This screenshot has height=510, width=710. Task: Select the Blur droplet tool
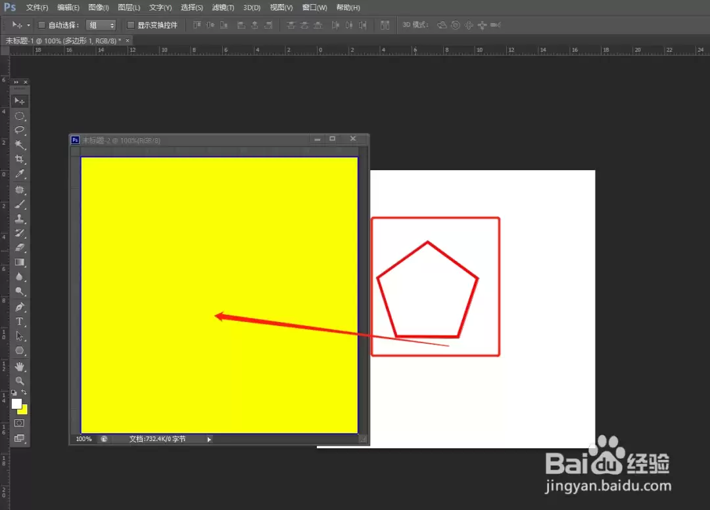tap(20, 277)
